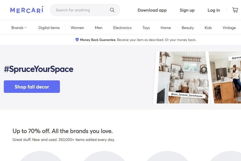The width and height of the screenshot is (241, 161).
Task: Click the Log in link
Action: click(x=214, y=10)
